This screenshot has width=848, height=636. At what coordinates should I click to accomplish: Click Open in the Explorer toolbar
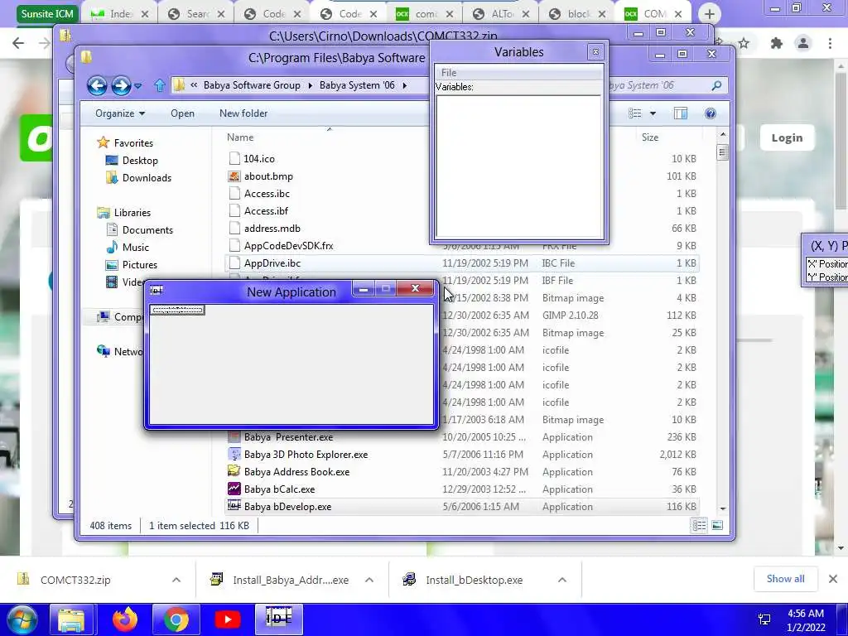[182, 113]
